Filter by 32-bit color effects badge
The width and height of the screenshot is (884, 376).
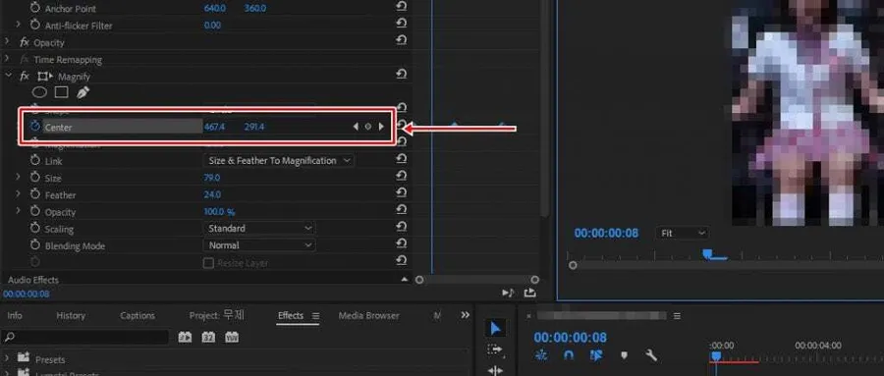[208, 337]
